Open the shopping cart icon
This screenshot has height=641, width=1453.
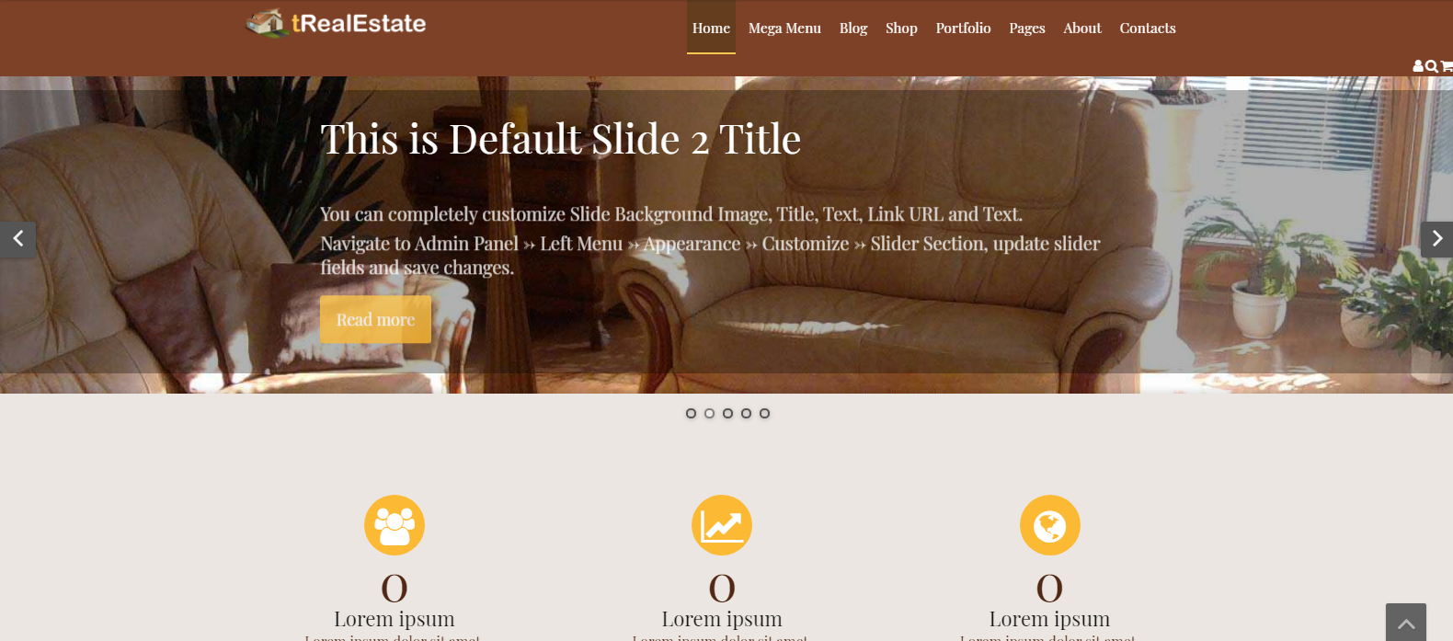(x=1447, y=66)
